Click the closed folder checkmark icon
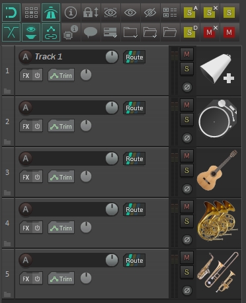246x303 pixels. tap(130, 32)
